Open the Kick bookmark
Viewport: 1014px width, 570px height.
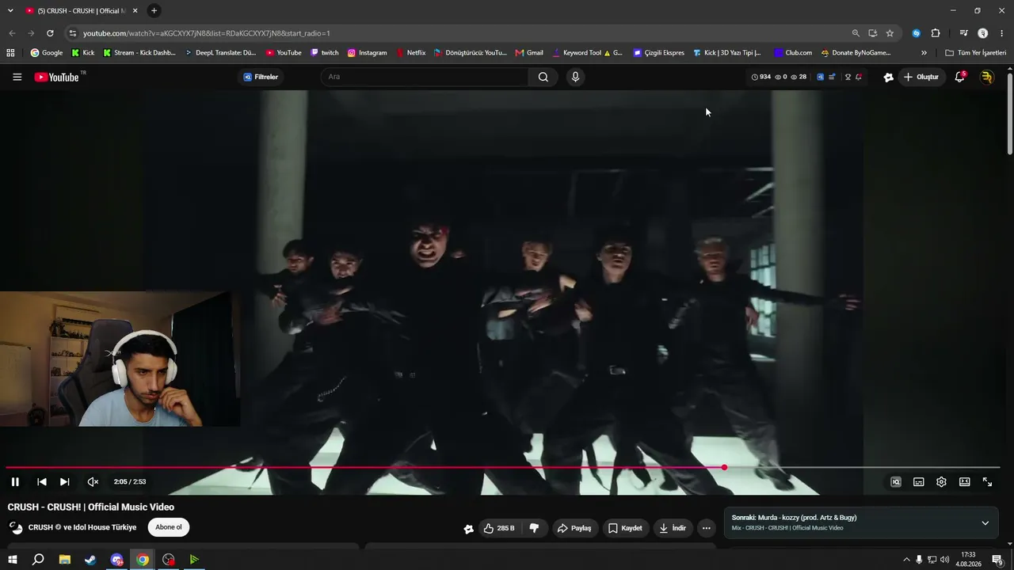point(83,53)
